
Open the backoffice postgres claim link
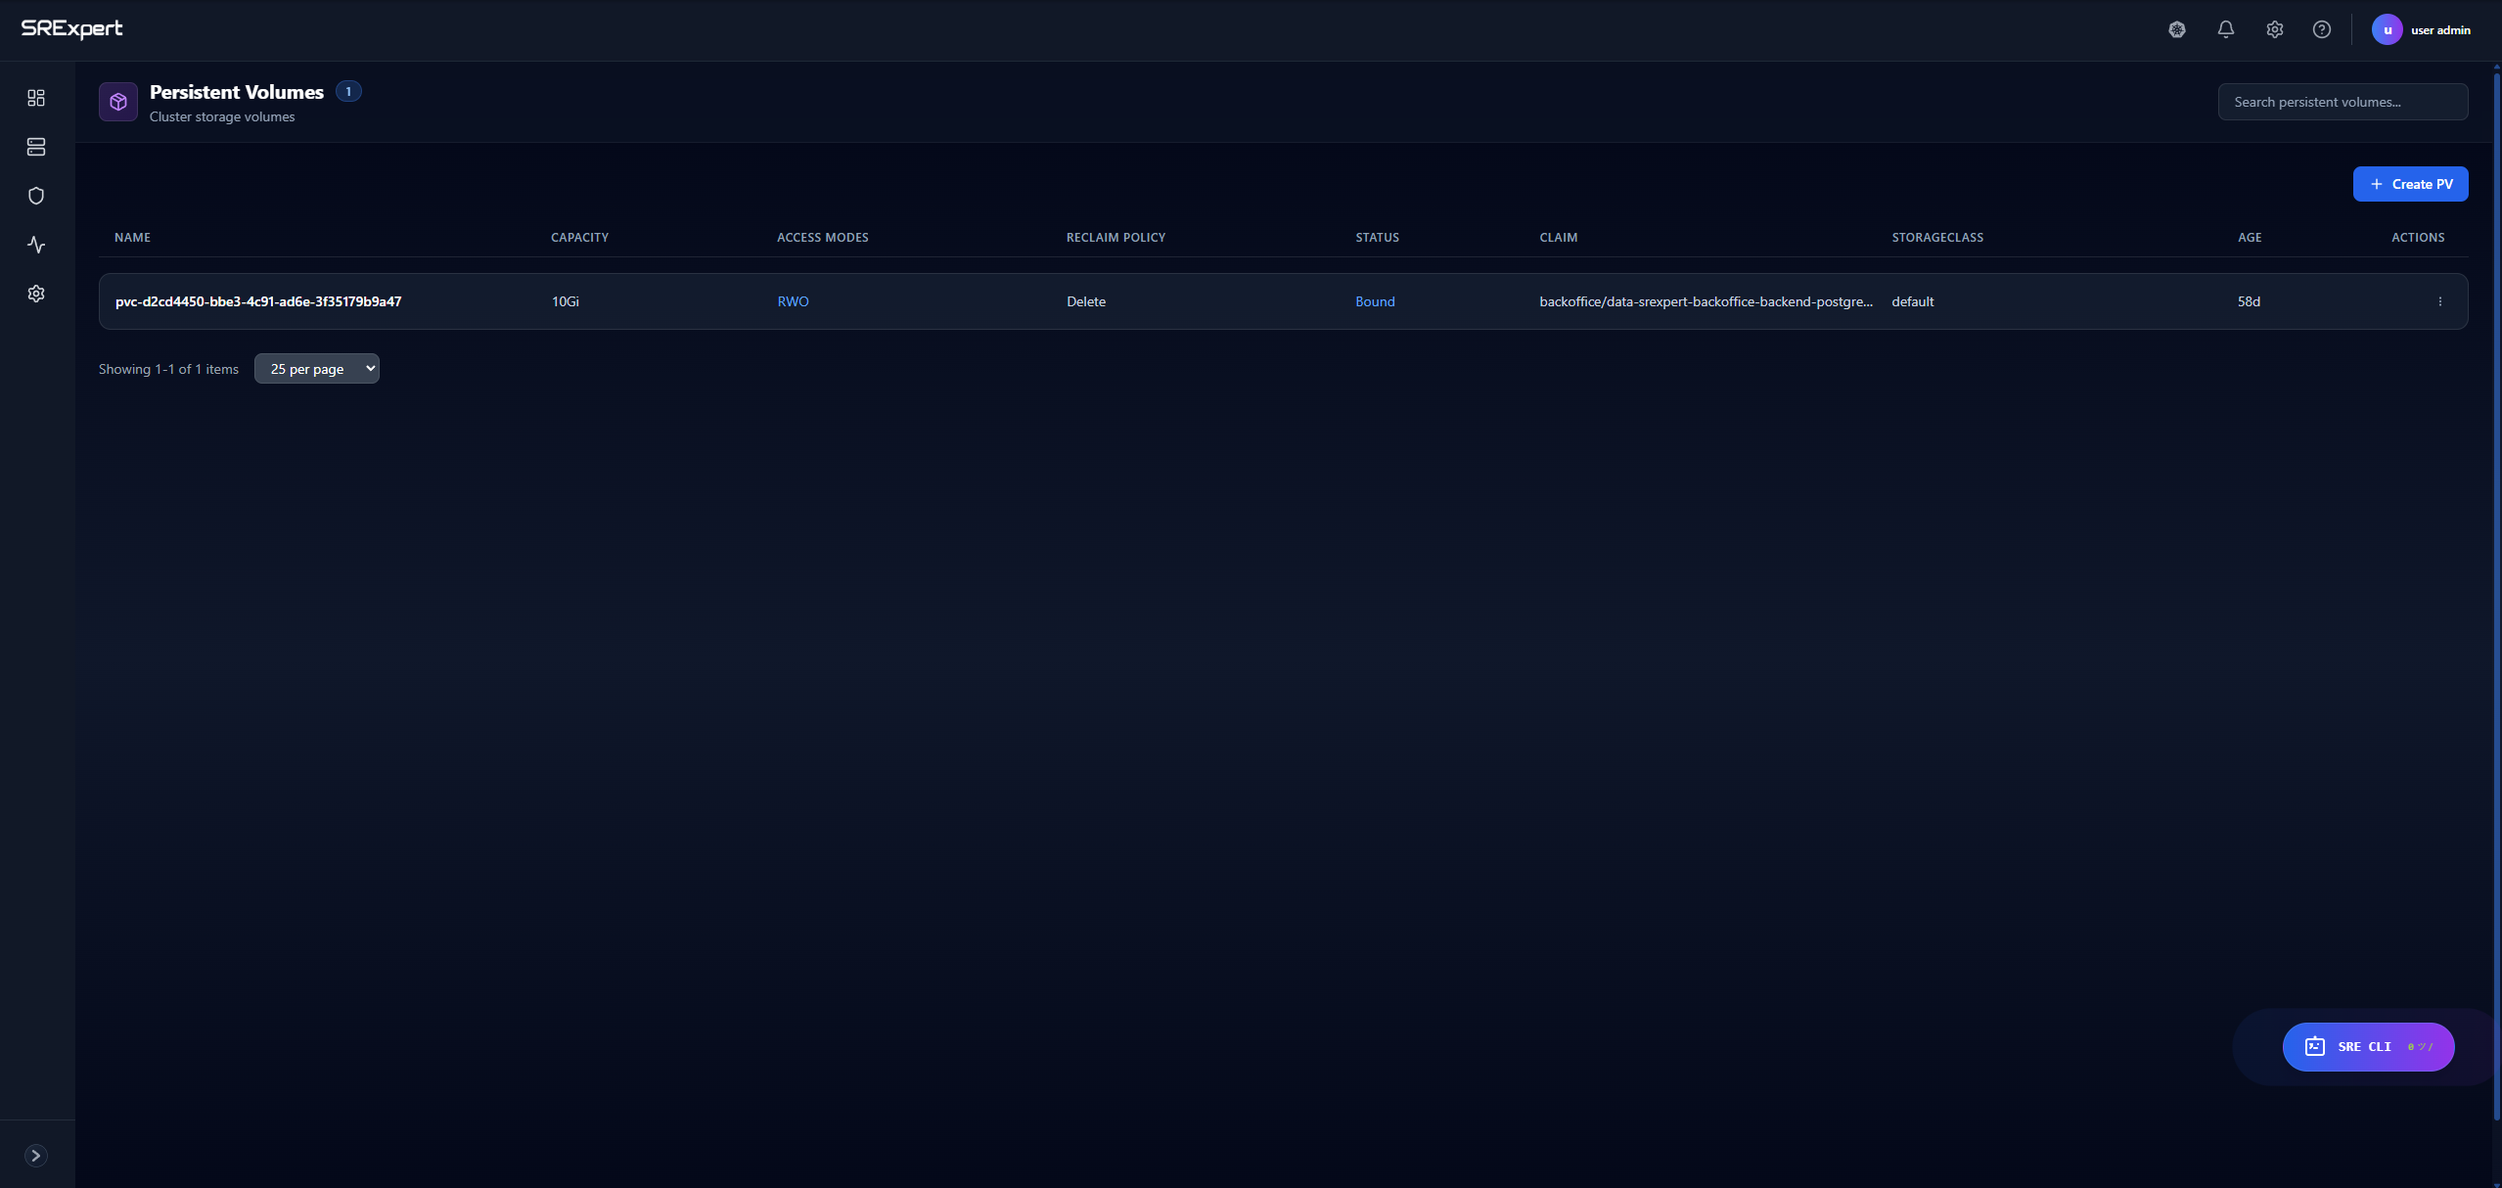tap(1706, 301)
